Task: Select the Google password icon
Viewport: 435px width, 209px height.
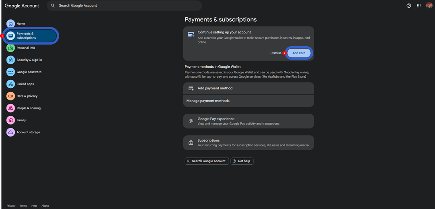Action: pyautogui.click(x=10, y=72)
